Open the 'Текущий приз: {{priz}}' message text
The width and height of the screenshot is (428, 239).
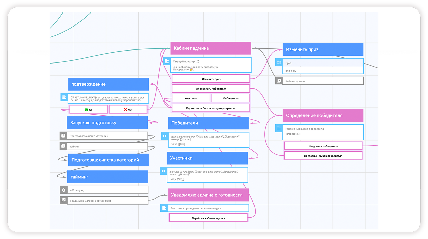[211, 65]
